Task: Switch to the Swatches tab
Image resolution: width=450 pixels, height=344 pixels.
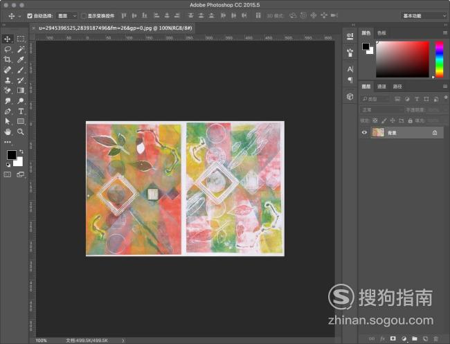Action: (x=381, y=33)
